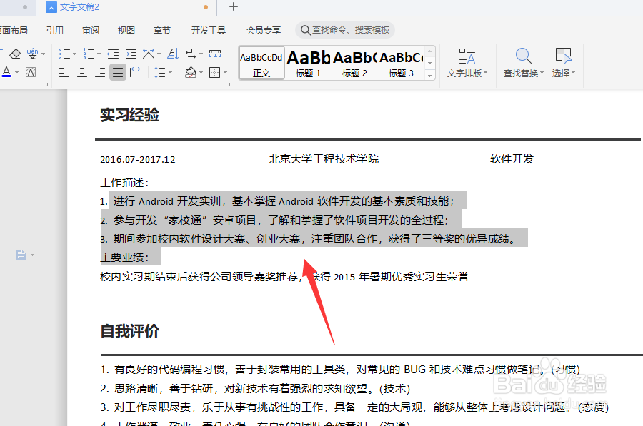
Task: Apply the 标题 1 style
Action: click(308, 63)
